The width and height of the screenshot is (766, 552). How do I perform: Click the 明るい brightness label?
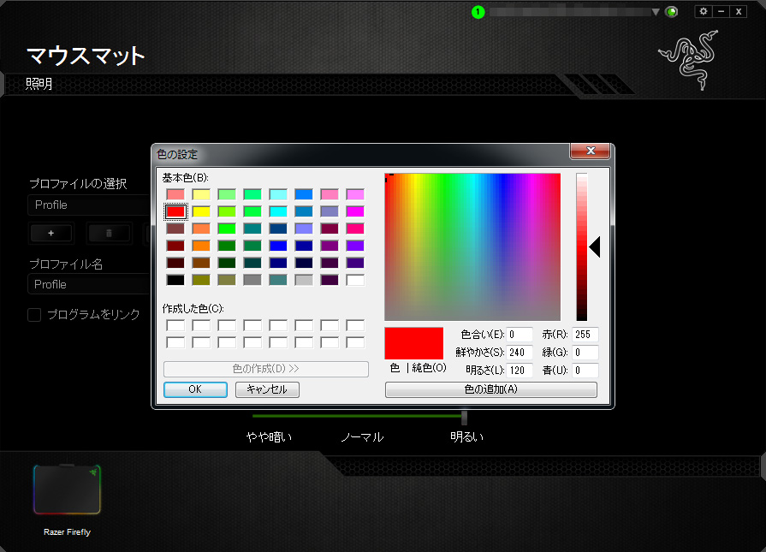(x=467, y=436)
